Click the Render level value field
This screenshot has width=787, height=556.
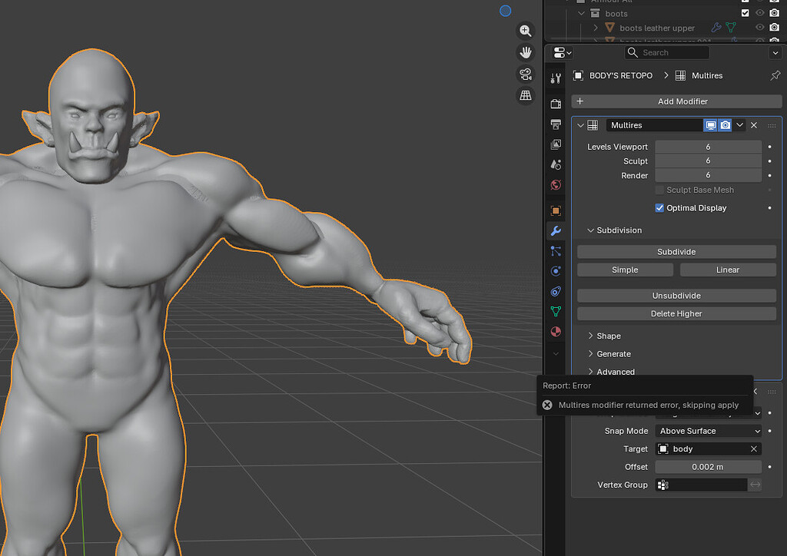[708, 175]
